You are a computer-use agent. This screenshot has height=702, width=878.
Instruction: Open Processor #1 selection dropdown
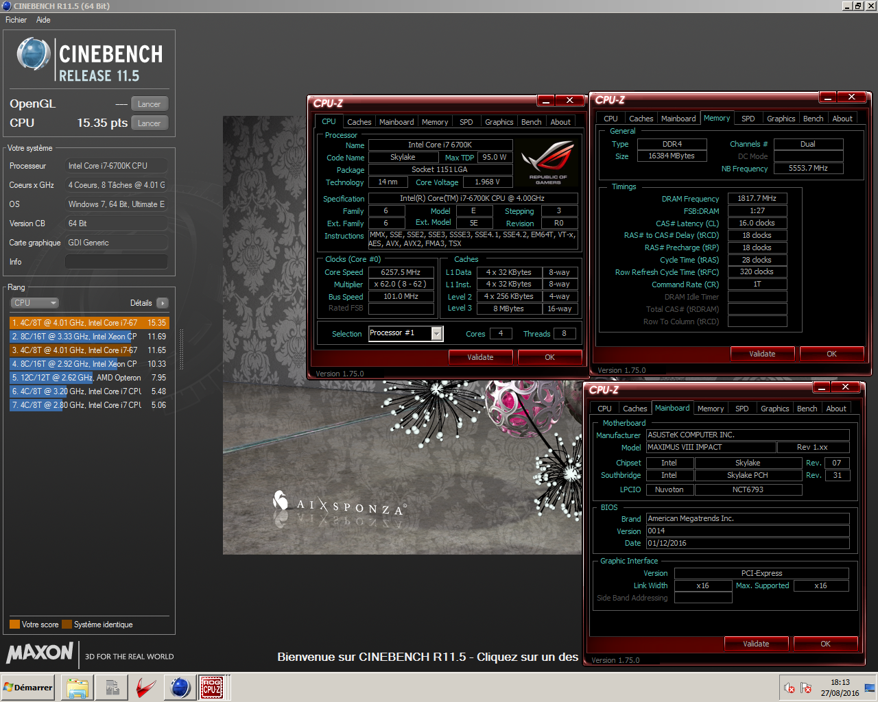click(x=437, y=333)
